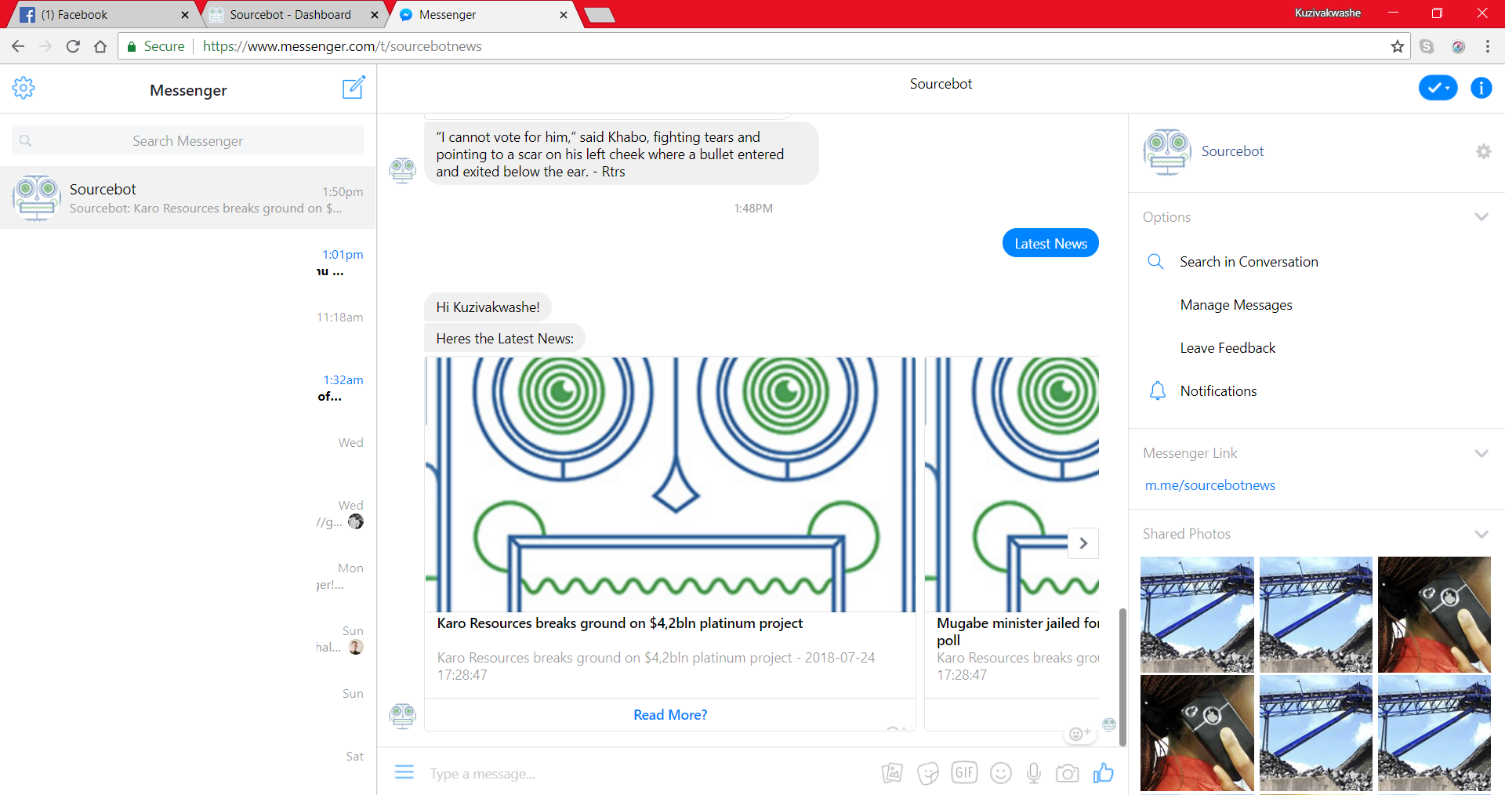Reload the Messenger page

[73, 46]
